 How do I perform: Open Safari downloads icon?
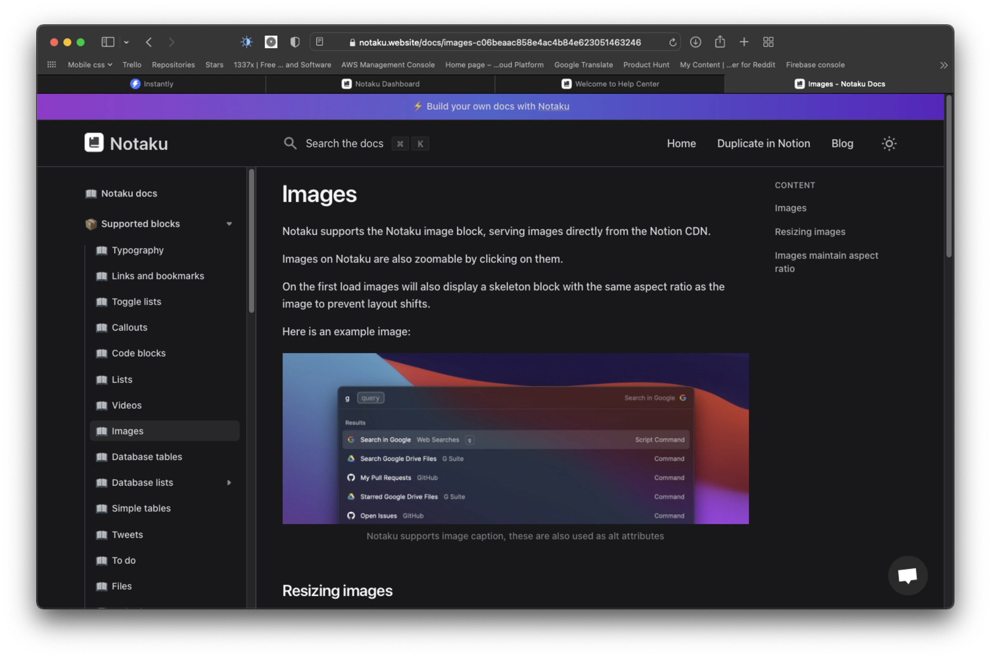(x=695, y=42)
